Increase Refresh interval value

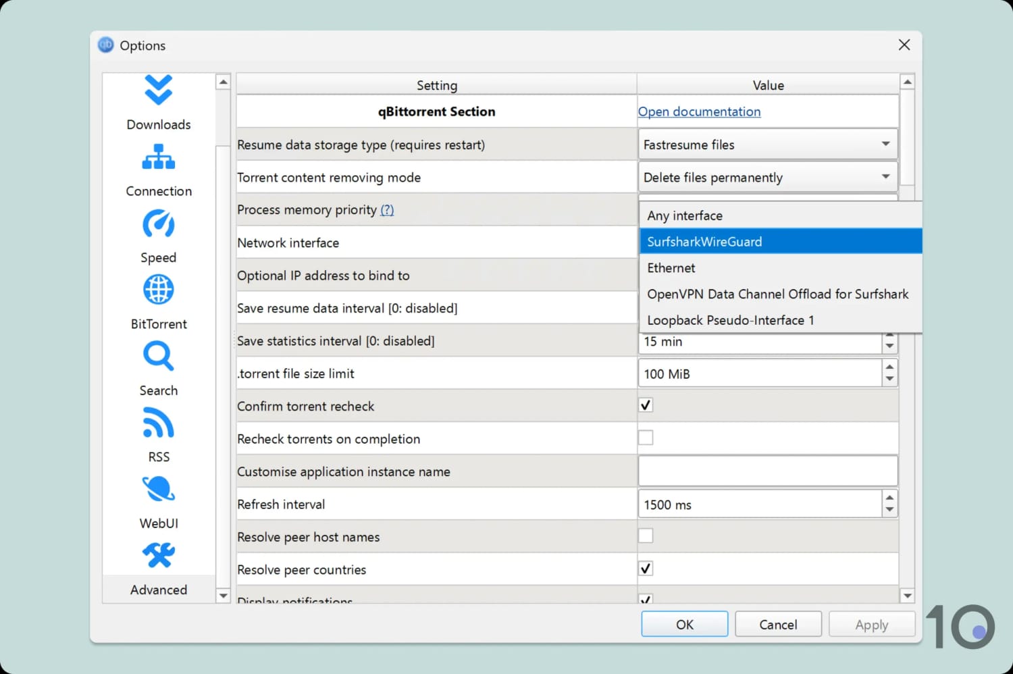click(x=889, y=498)
